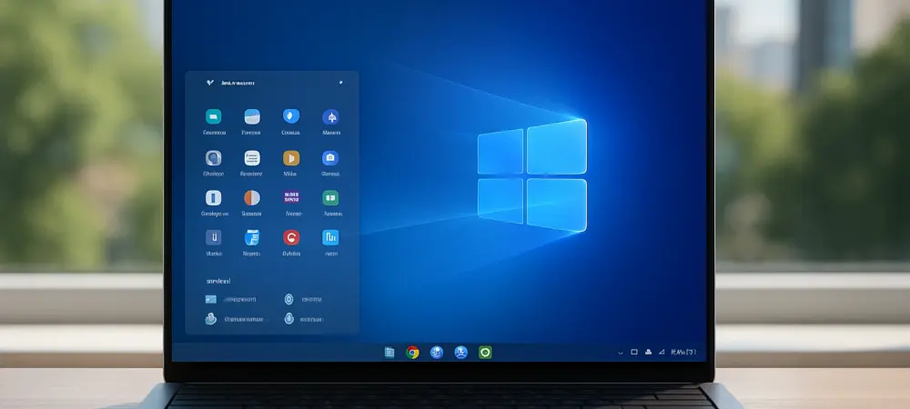This screenshot has height=409, width=910.
Task: Click the small dot button at panel's top right
Action: pos(340,83)
